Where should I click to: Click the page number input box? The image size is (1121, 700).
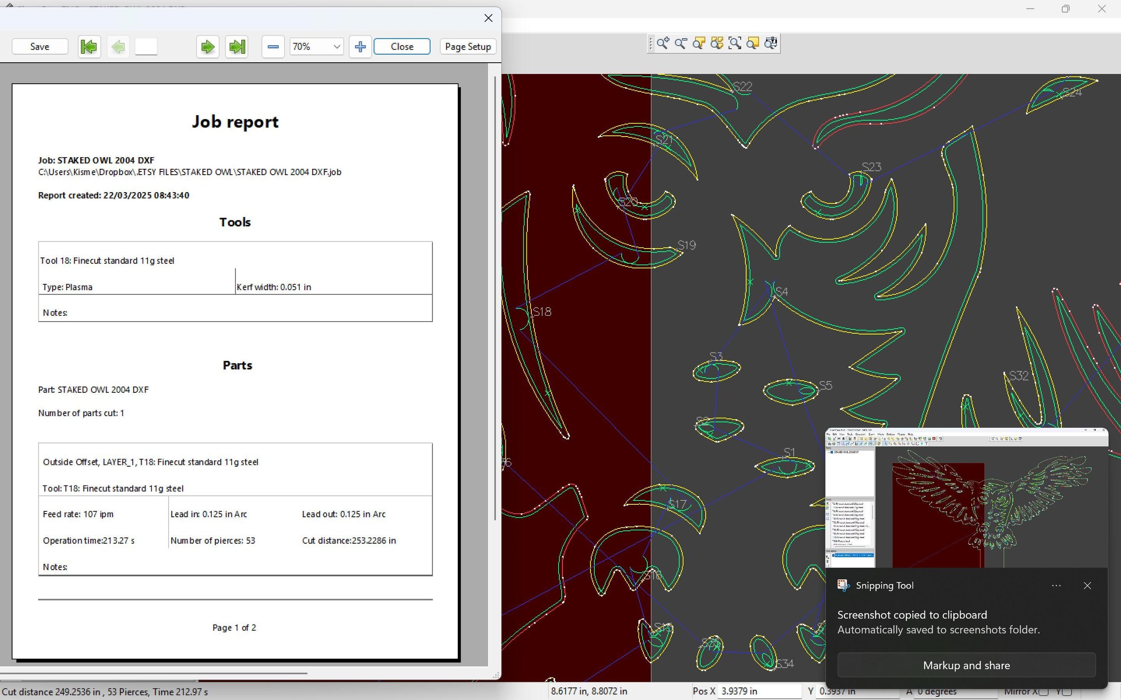click(147, 46)
